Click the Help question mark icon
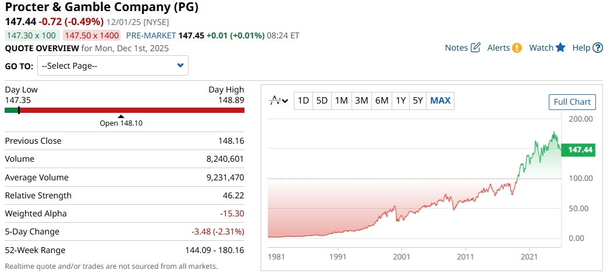This screenshot has width=607, height=274. [x=598, y=48]
